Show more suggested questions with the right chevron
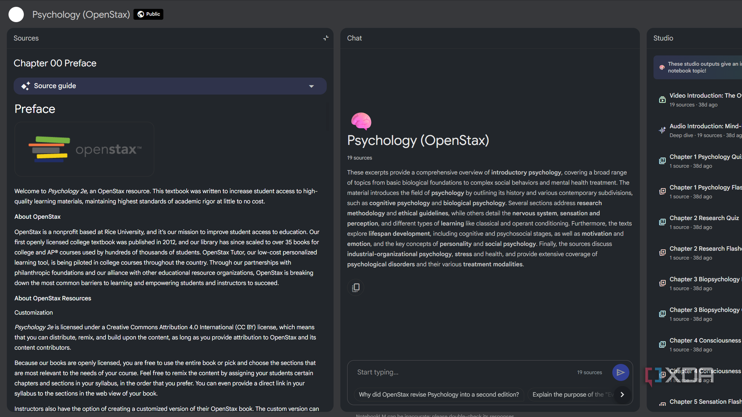This screenshot has width=742, height=417. pos(622,395)
